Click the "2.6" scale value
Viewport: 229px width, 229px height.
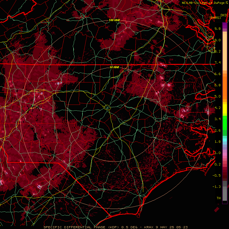[218, 131]
